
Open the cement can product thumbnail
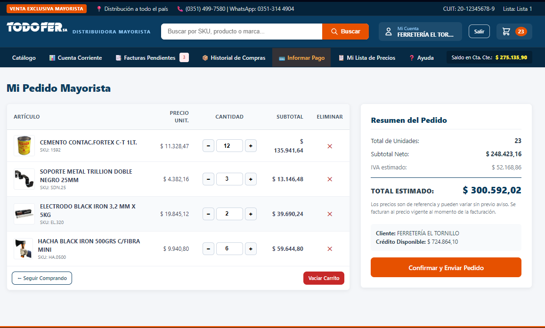24,146
